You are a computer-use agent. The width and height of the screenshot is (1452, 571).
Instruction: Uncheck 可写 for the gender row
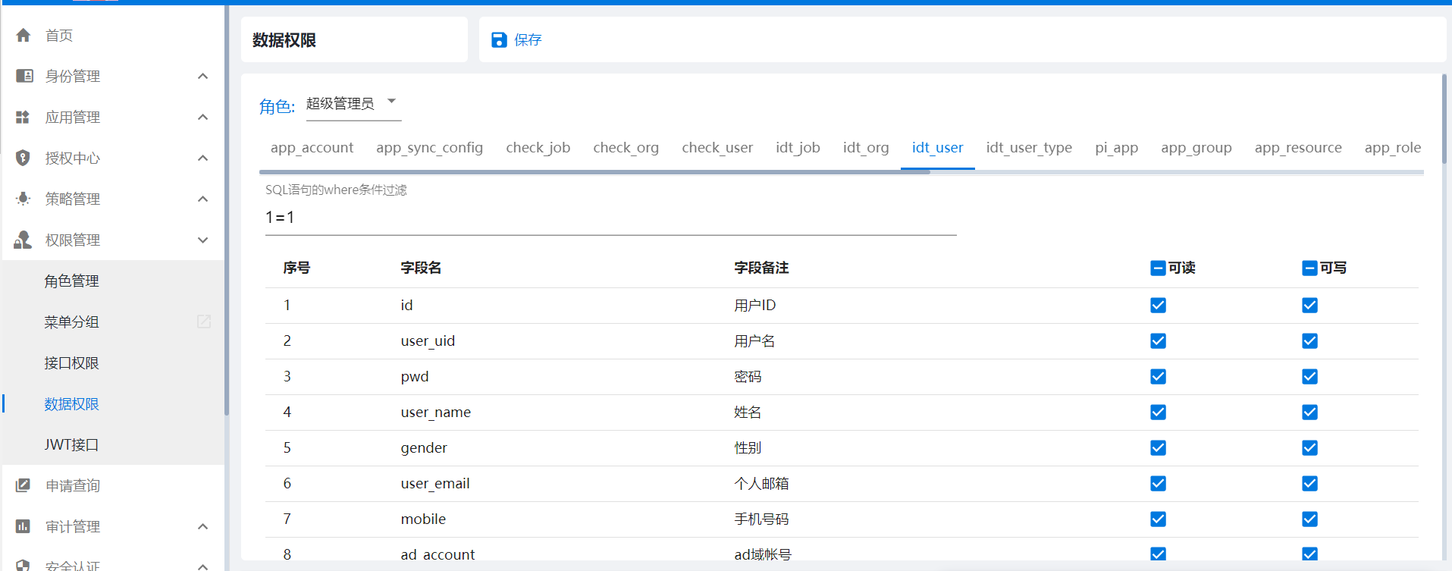pos(1309,447)
